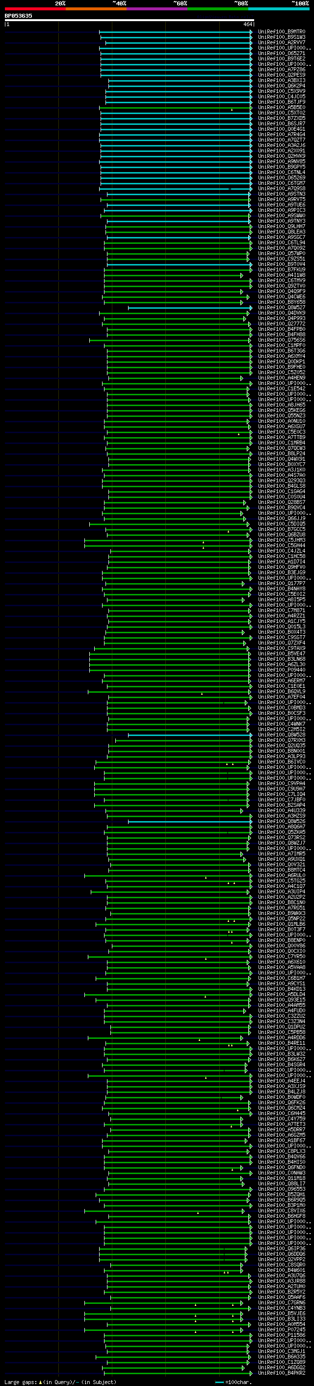Image resolution: width=314 pixels, height=1386 pixels.
Task: Open hit UniRef100_C4JC05
Action: click(x=281, y=96)
